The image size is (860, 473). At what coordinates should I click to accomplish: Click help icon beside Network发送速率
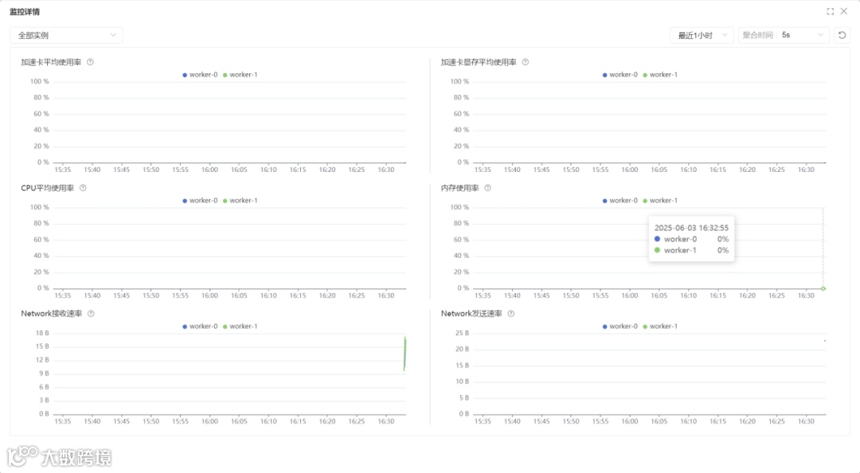(511, 313)
